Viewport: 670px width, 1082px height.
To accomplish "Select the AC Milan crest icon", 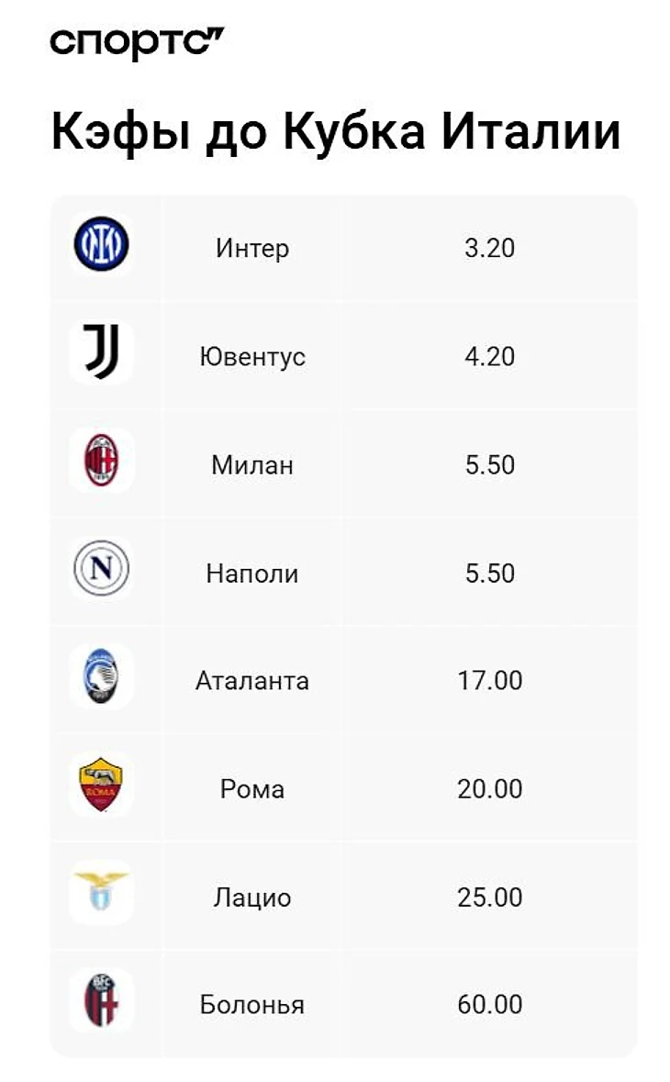I will (x=101, y=461).
